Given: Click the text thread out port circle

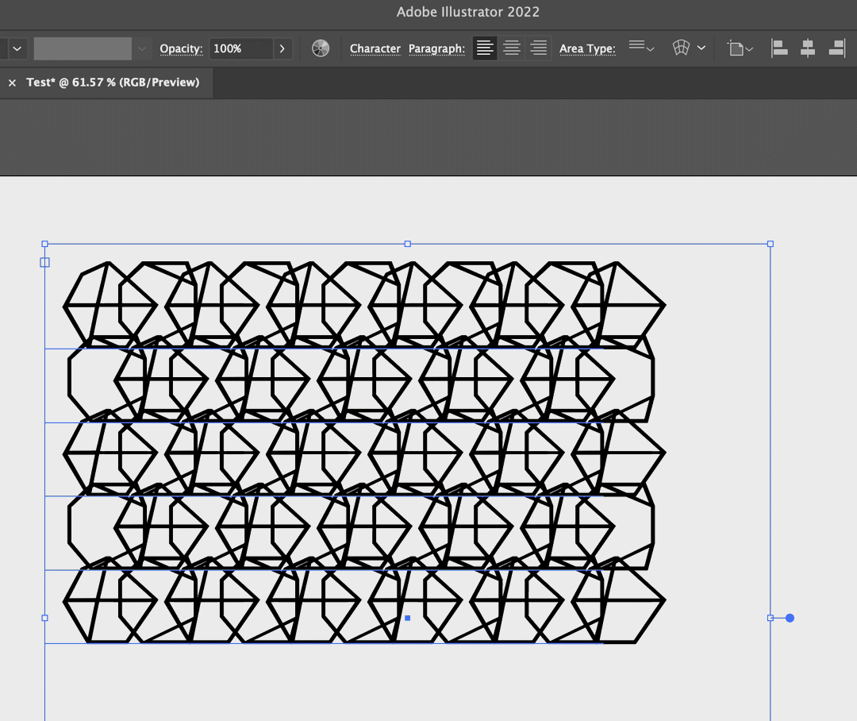Looking at the screenshot, I should pos(790,618).
